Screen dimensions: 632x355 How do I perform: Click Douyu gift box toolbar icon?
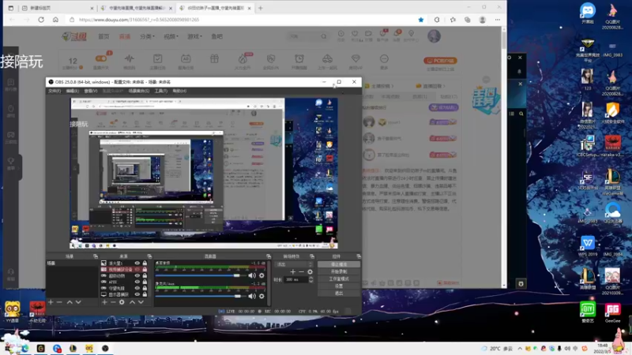pyautogui.click(x=214, y=58)
